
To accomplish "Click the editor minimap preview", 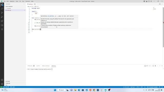I will pos(154,8).
